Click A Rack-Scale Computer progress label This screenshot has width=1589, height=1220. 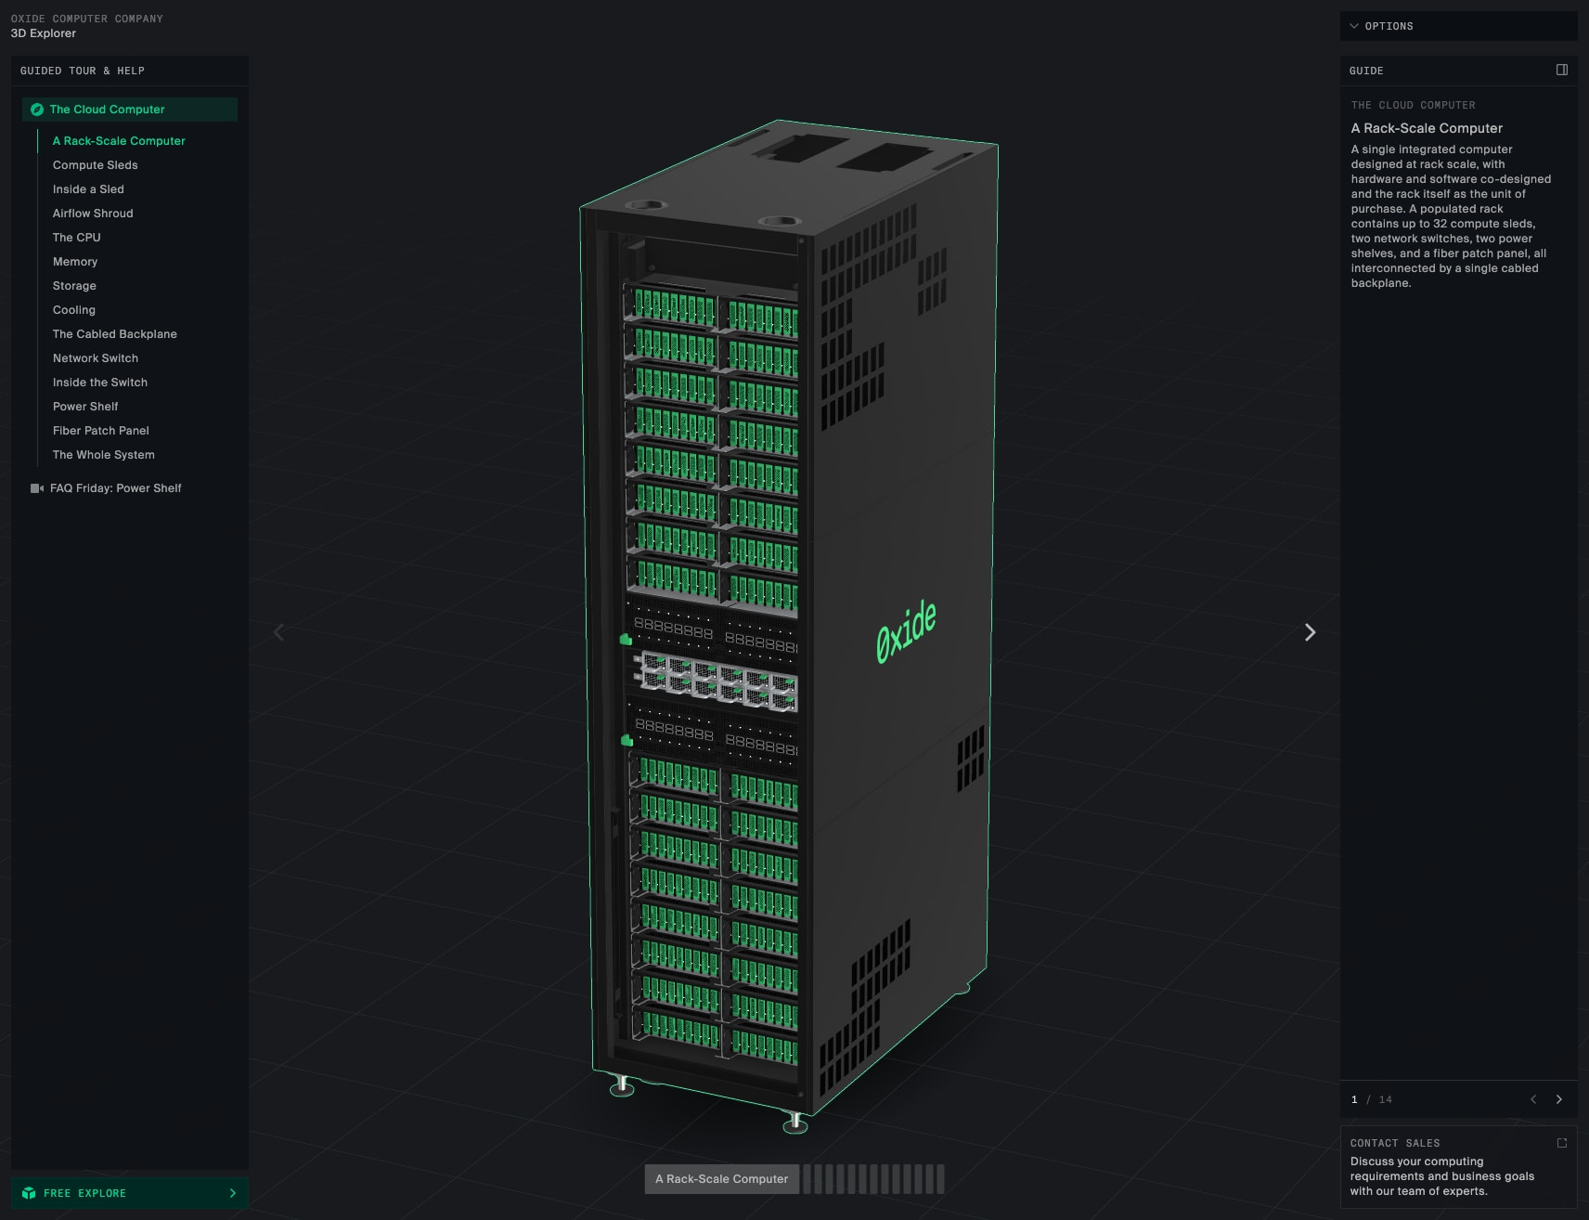[722, 1179]
